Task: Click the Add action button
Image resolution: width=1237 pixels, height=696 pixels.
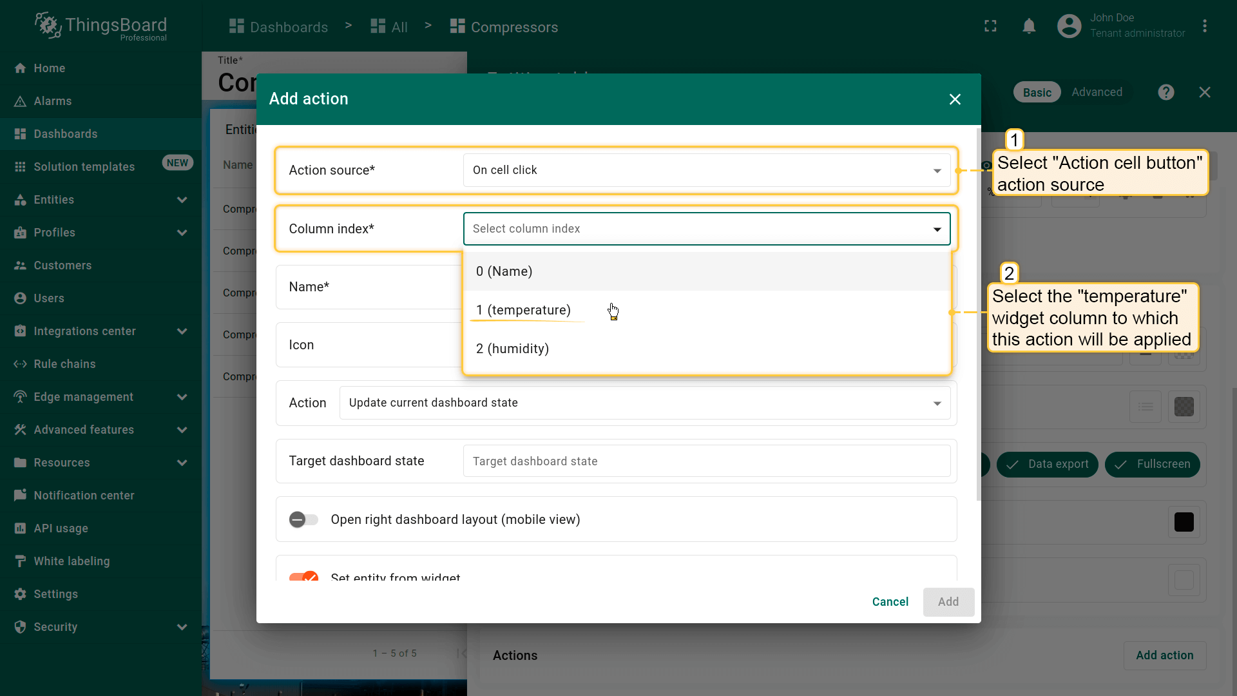Action: click(1164, 655)
